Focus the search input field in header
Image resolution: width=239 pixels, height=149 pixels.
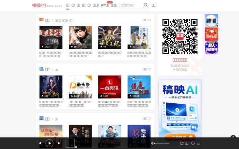(x=131, y=5)
